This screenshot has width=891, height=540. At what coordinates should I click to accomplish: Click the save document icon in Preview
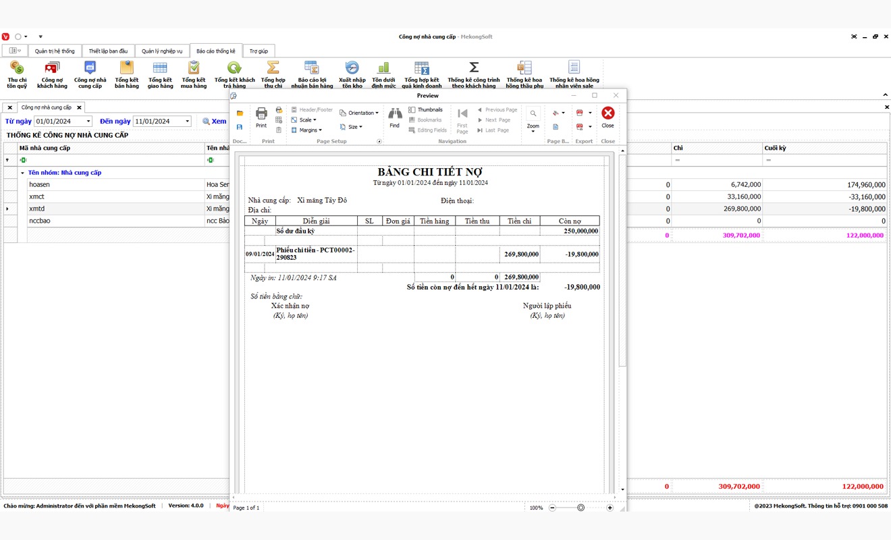pos(240,127)
